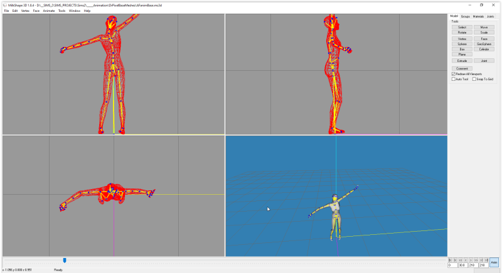The height and width of the screenshot is (273, 502).
Task: Switch to the Joints tab
Action: point(490,16)
